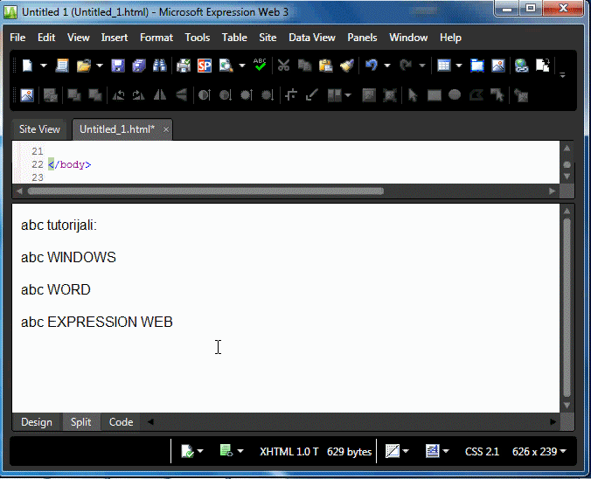Switch to Design view
The image size is (591, 479).
pos(37,422)
